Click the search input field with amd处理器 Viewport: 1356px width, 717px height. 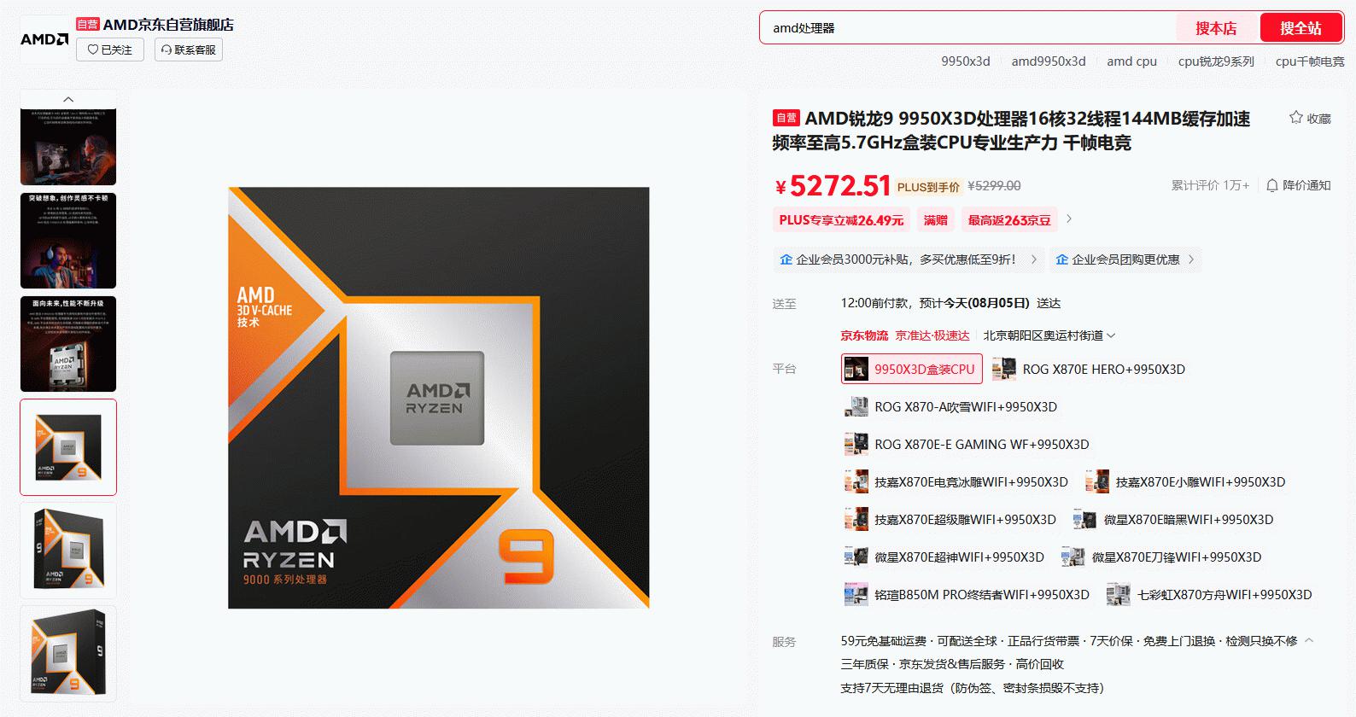click(x=965, y=28)
